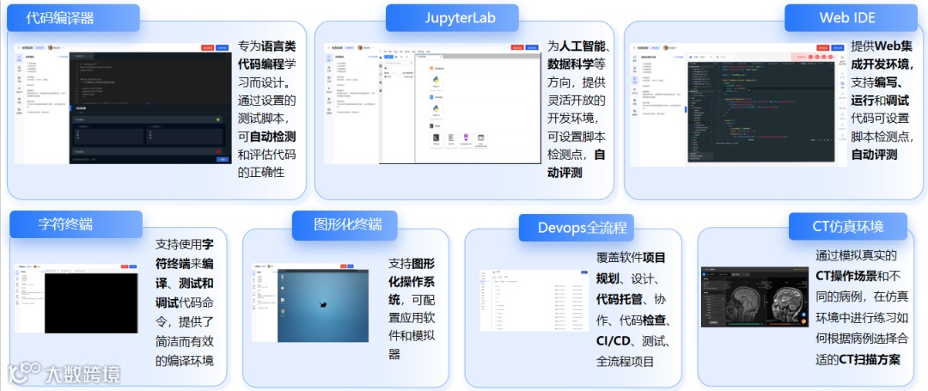The height and width of the screenshot is (391, 928).
Task: Click the Python Notebook icon in JupyterLab launcher
Action: coord(437,82)
